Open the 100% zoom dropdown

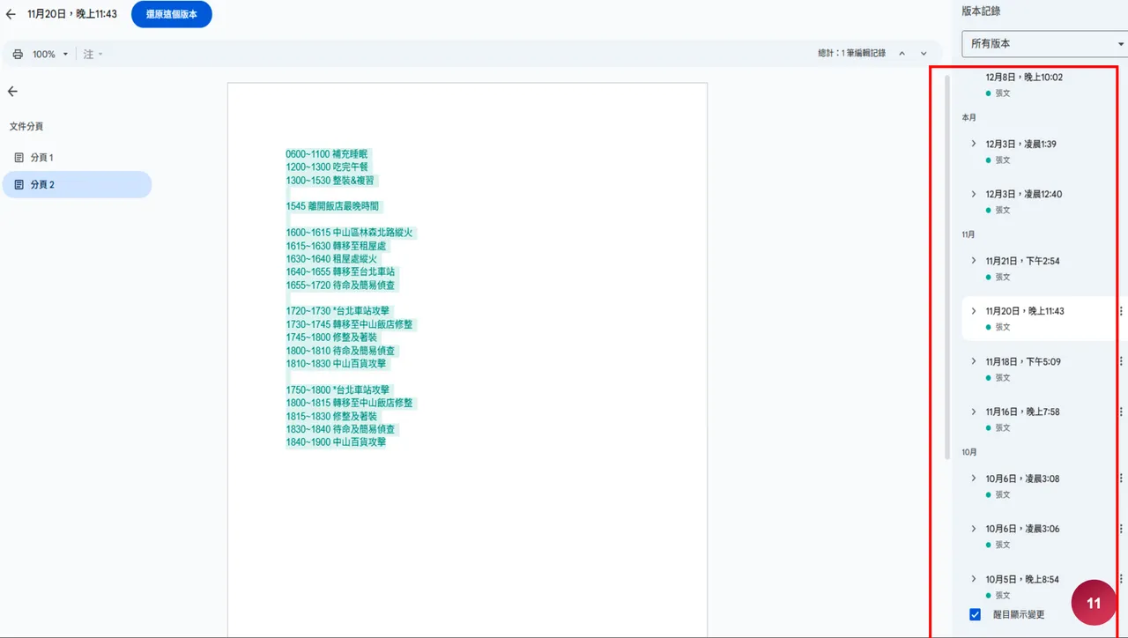[x=49, y=55]
